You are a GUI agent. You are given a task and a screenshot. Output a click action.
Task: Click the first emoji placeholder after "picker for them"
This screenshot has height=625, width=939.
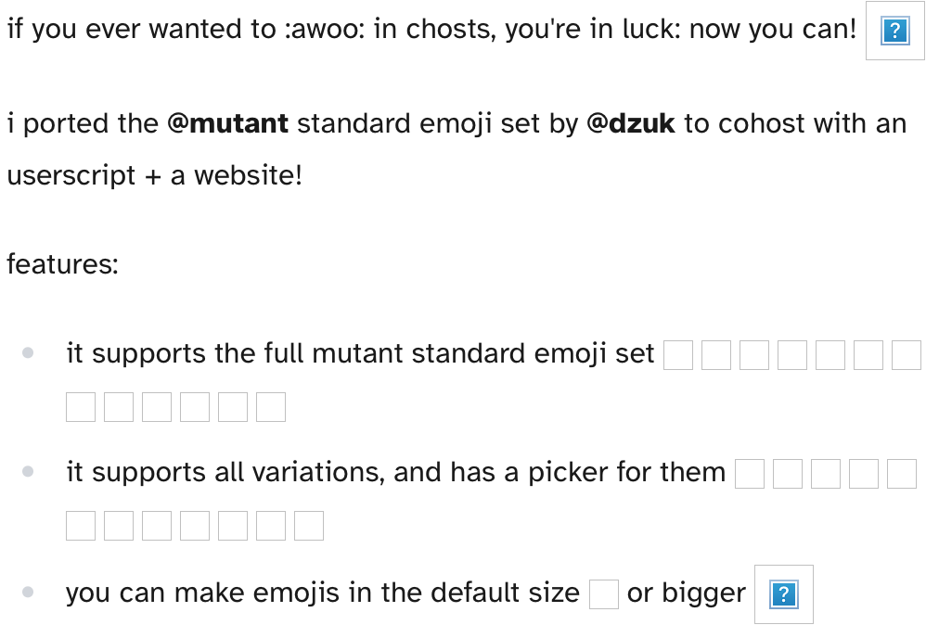click(750, 474)
